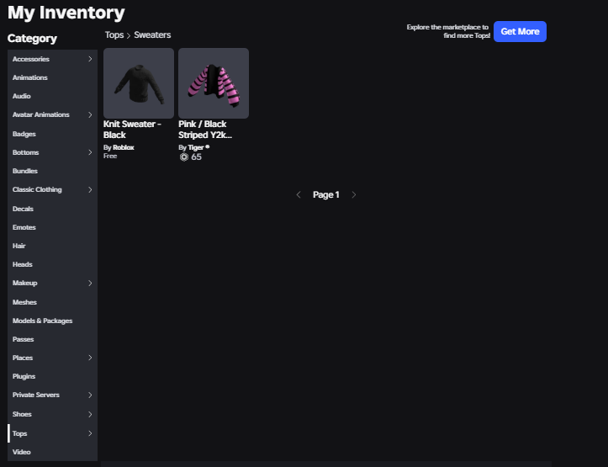608x467 pixels.
Task: Select the Badges category
Action: click(52, 134)
